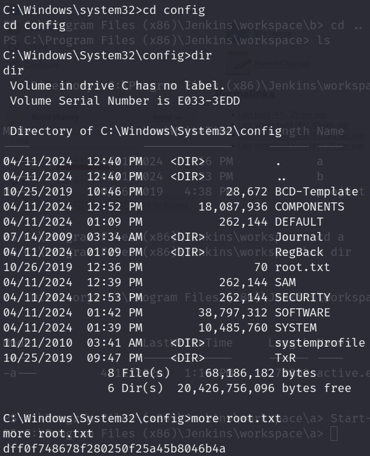Click the BCD-Template file entry
Image resolution: width=370 pixels, height=456 pixels.
pyautogui.click(x=316, y=192)
